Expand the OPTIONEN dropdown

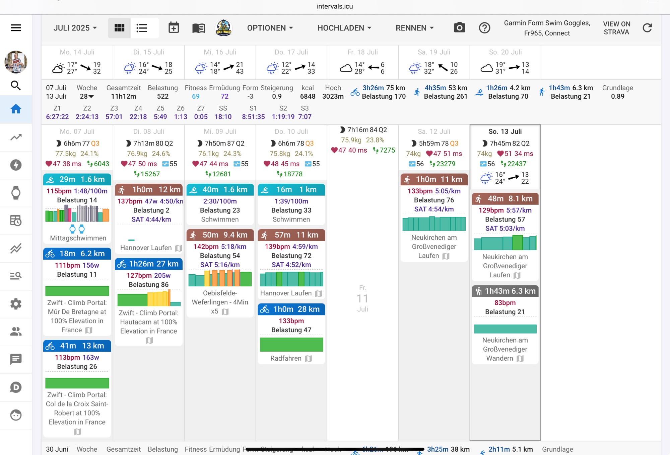tap(270, 28)
